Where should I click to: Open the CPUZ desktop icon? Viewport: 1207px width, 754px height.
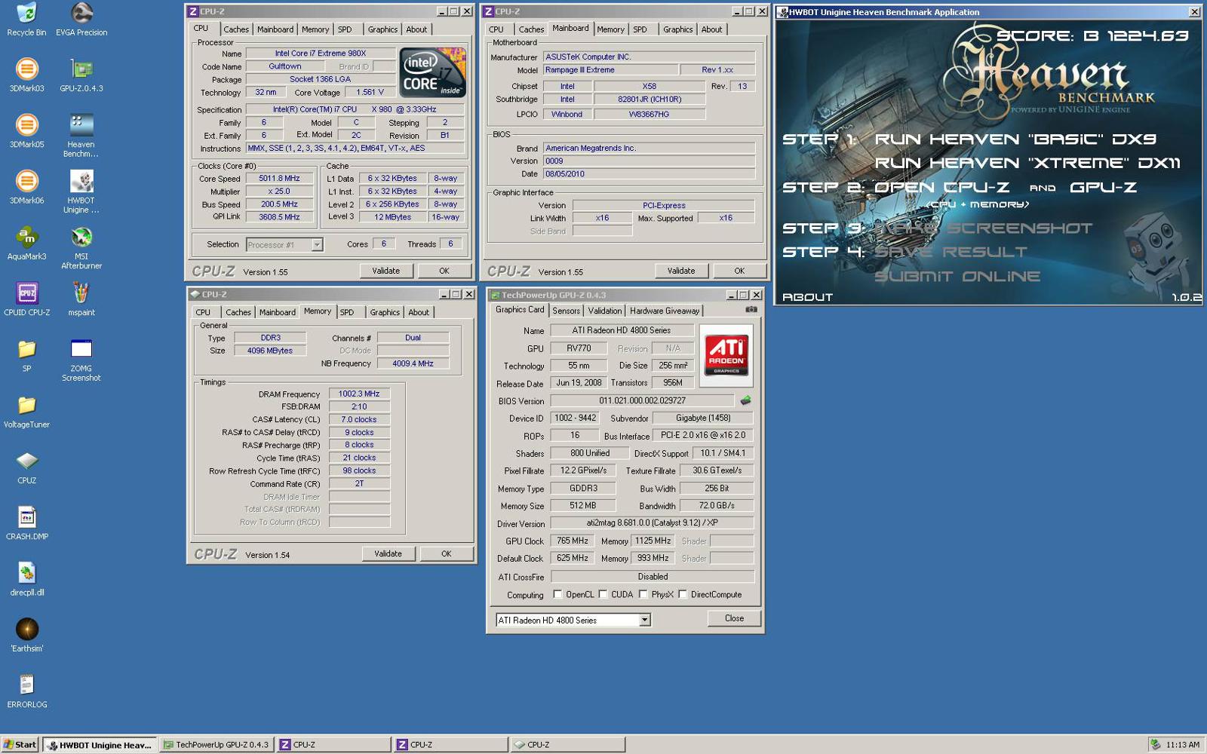pyautogui.click(x=26, y=467)
